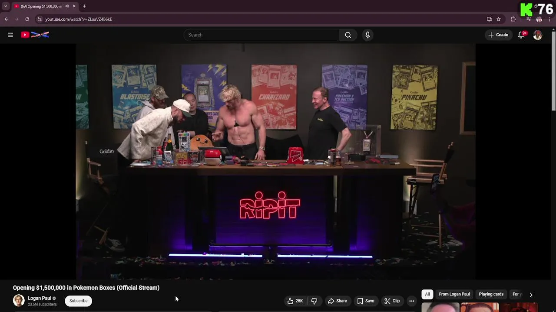Reload the current page
Viewport: 556px width, 312px height.
click(x=27, y=19)
